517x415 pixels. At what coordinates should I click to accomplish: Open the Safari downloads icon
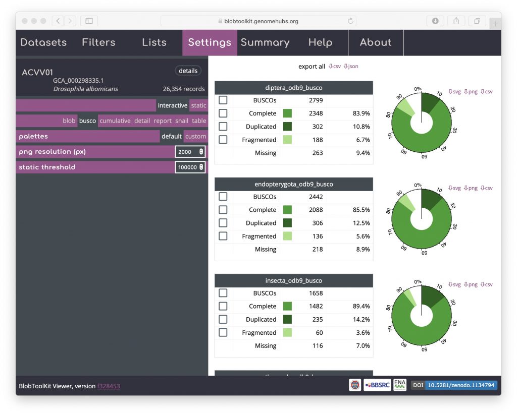(435, 21)
